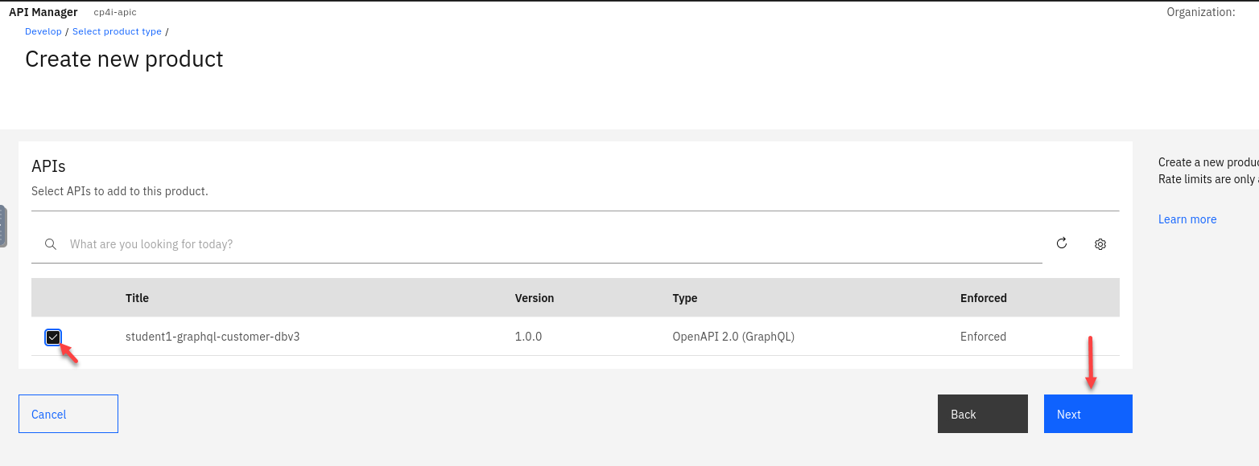Sort by the Enforced column header
The image size is (1259, 466).
click(983, 298)
